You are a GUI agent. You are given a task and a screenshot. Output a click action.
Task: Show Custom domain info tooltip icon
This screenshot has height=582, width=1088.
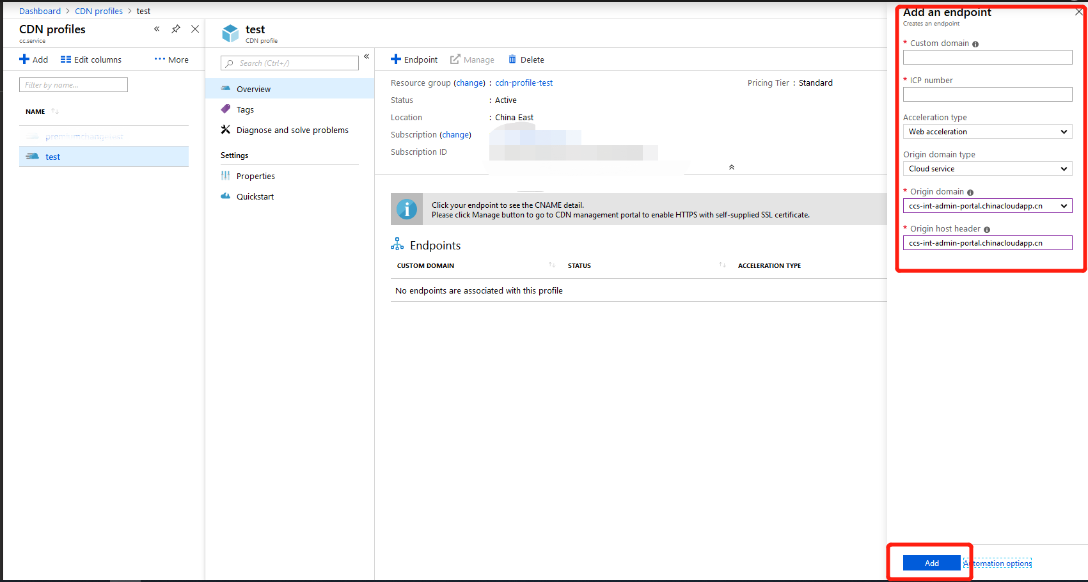point(975,44)
